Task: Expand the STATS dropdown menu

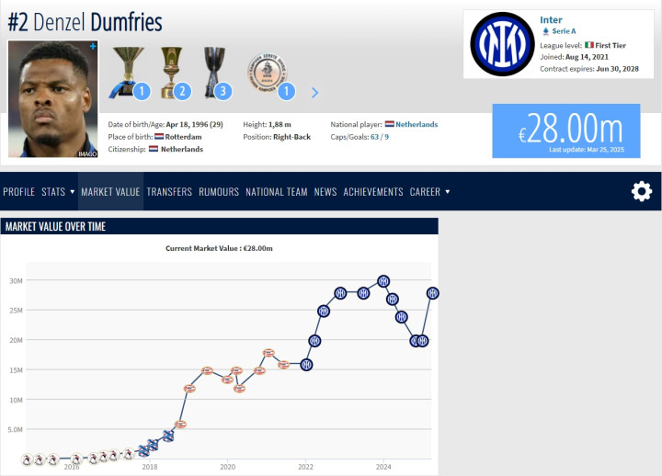Action: [58, 191]
